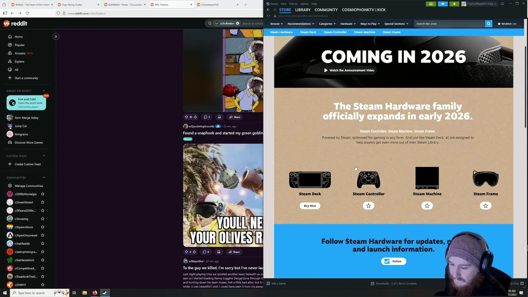Remove r/ArcRaiders filter from Reddit search

point(238,24)
